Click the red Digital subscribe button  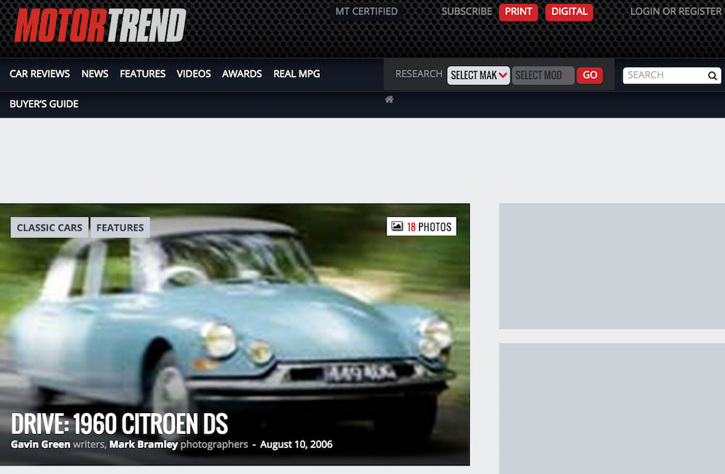(569, 12)
